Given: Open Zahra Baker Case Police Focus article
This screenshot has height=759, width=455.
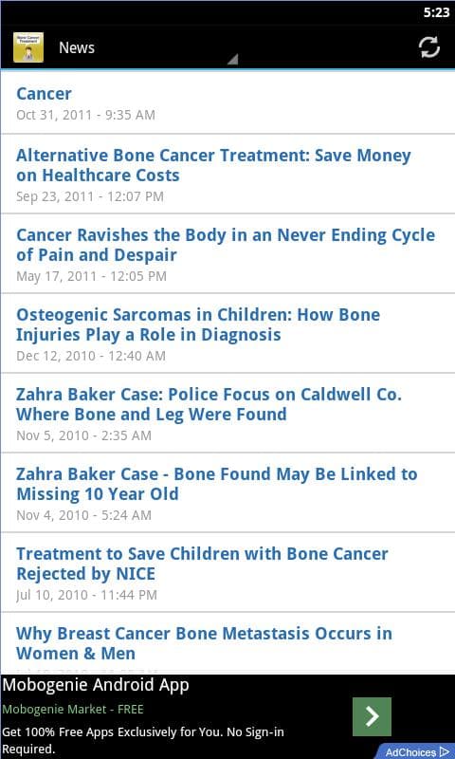Looking at the screenshot, I should click(x=227, y=414).
